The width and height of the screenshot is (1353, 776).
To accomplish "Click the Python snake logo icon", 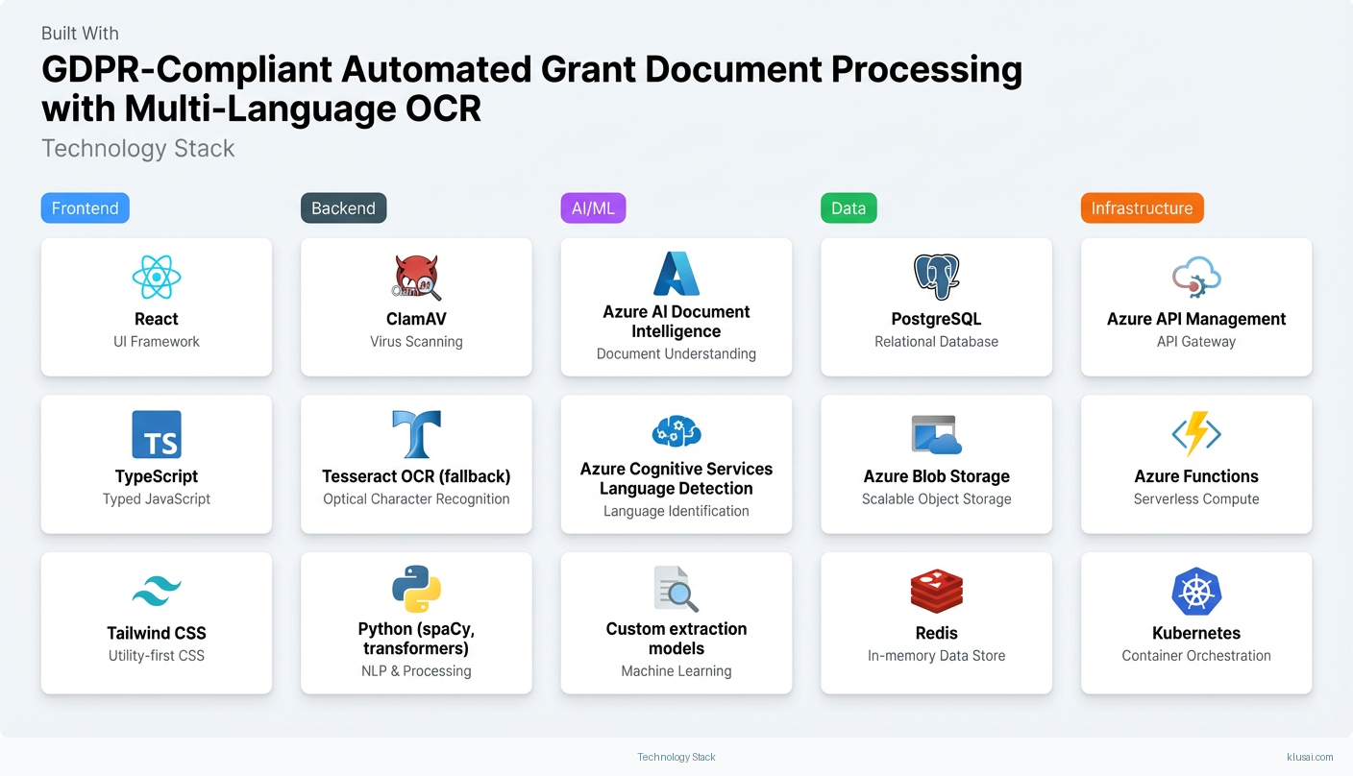I will [416, 589].
